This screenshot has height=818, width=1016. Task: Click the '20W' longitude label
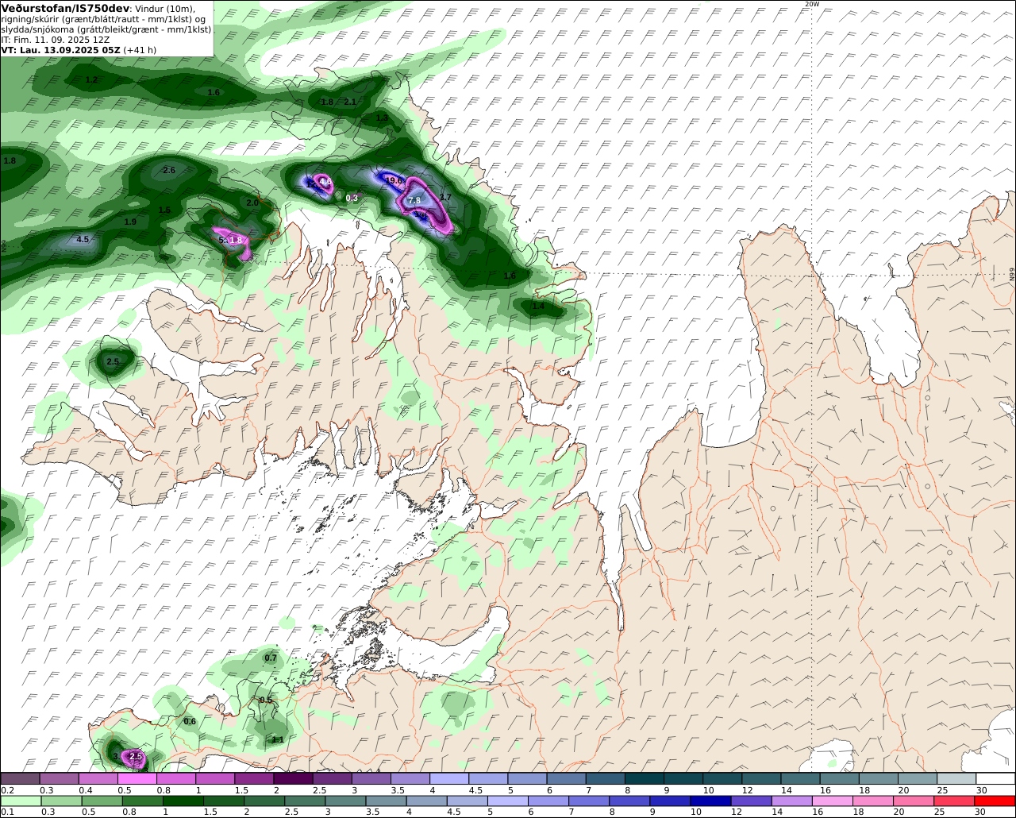pyautogui.click(x=811, y=4)
